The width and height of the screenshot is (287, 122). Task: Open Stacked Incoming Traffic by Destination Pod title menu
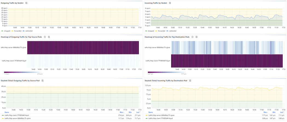pos(166,80)
